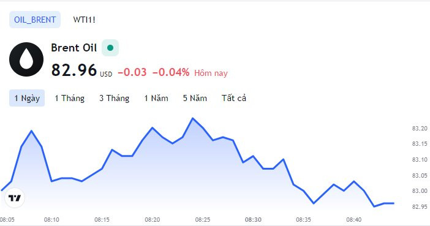Viewport: 430px width, 226px height.
Task: Click the Hôm nay label
Action: pos(211,73)
